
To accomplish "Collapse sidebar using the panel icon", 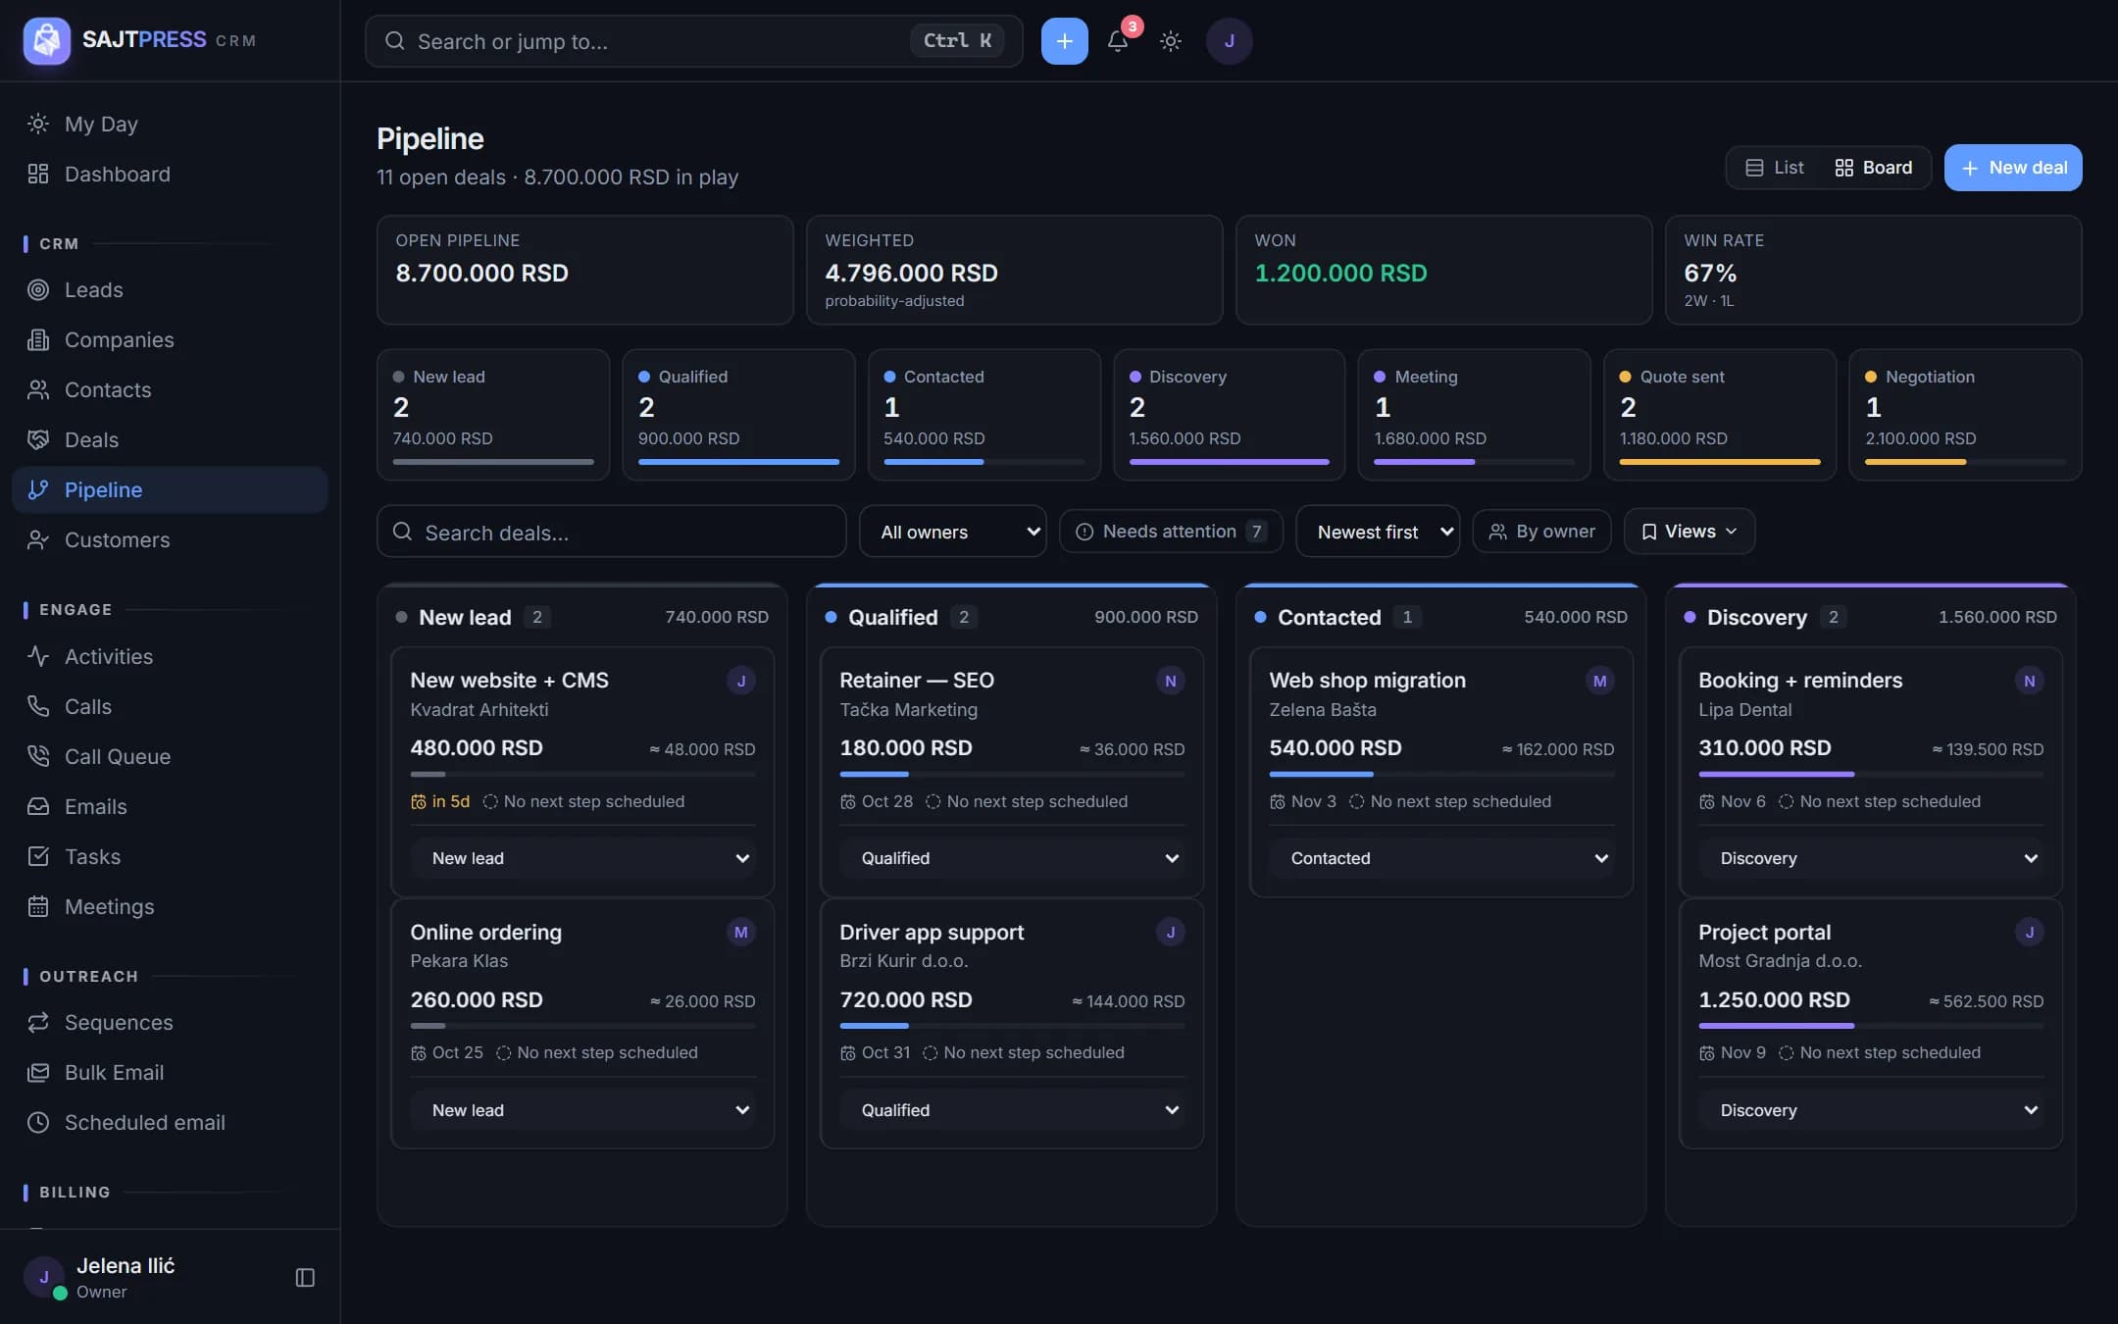I will coord(305,1277).
